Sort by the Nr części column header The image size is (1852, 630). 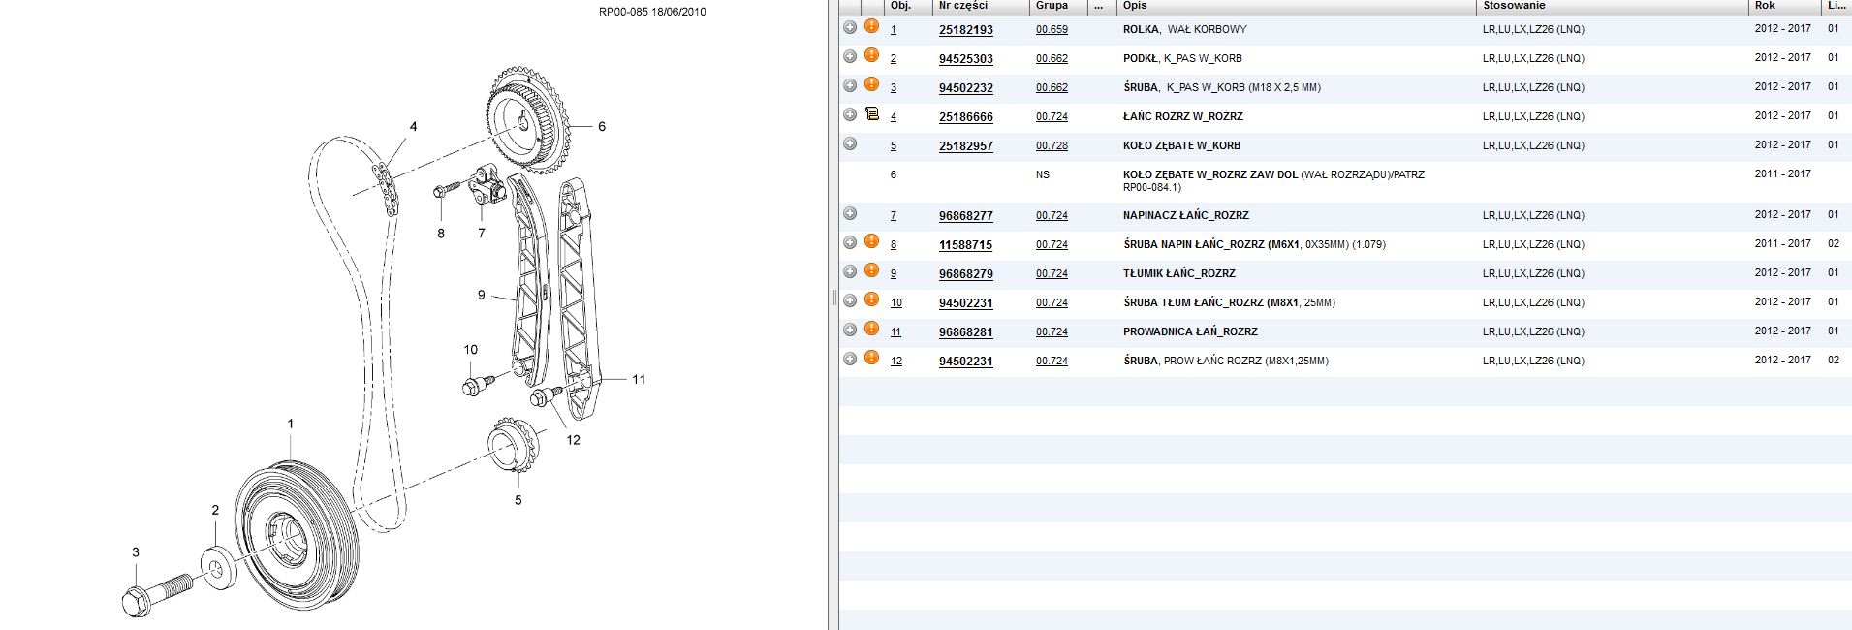point(962,6)
